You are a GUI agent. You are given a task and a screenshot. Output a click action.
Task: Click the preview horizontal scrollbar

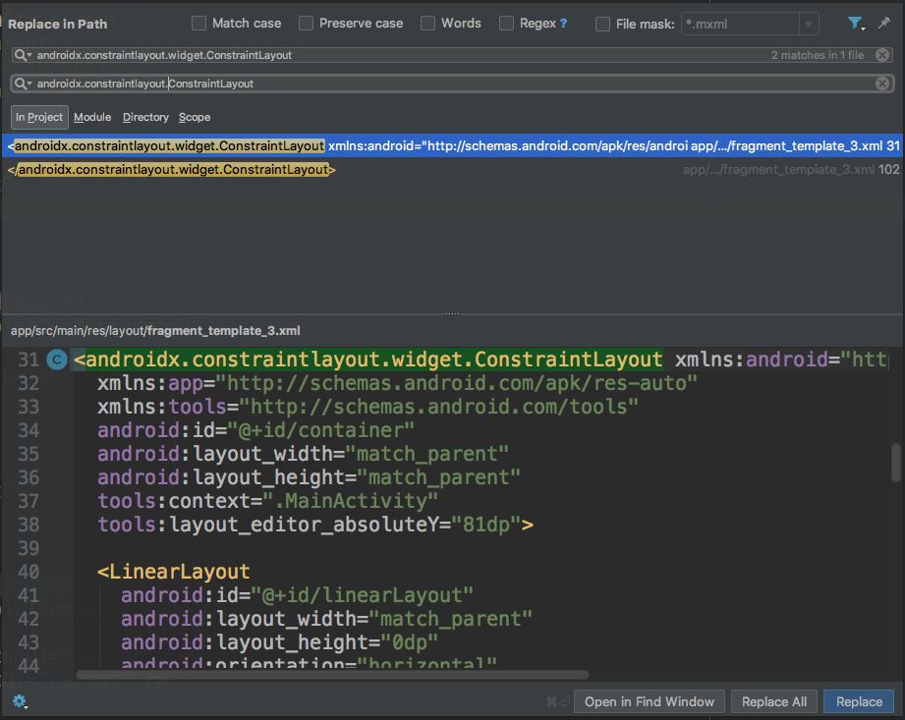coord(332,675)
